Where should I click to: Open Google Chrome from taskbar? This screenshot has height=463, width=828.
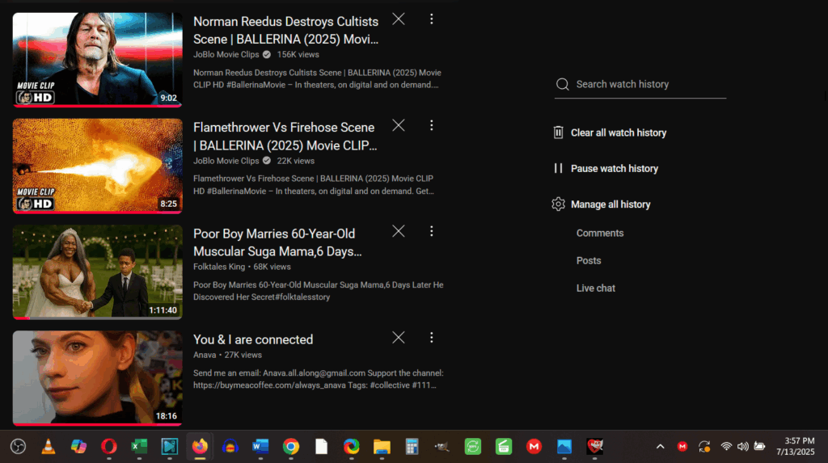[291, 447]
